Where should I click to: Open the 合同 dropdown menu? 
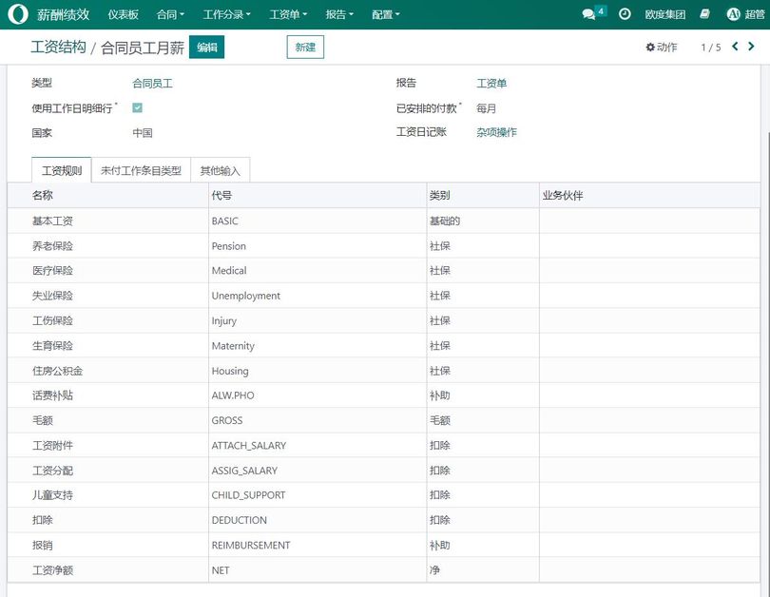point(167,13)
